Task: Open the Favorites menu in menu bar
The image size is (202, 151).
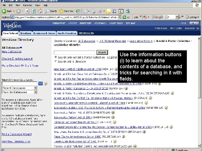Action: (x=27, y=5)
